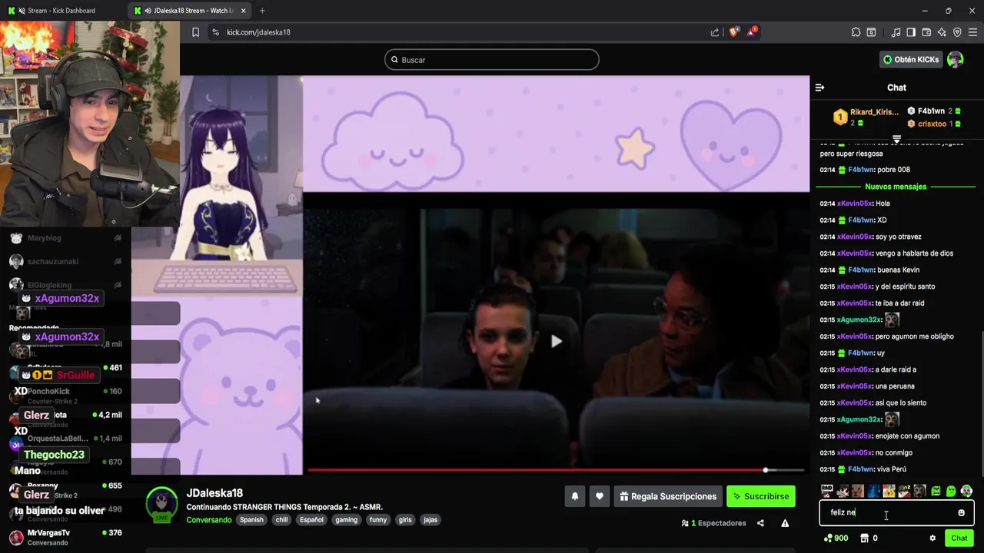Select the Spanish tag
The height and width of the screenshot is (553, 984).
coord(251,520)
